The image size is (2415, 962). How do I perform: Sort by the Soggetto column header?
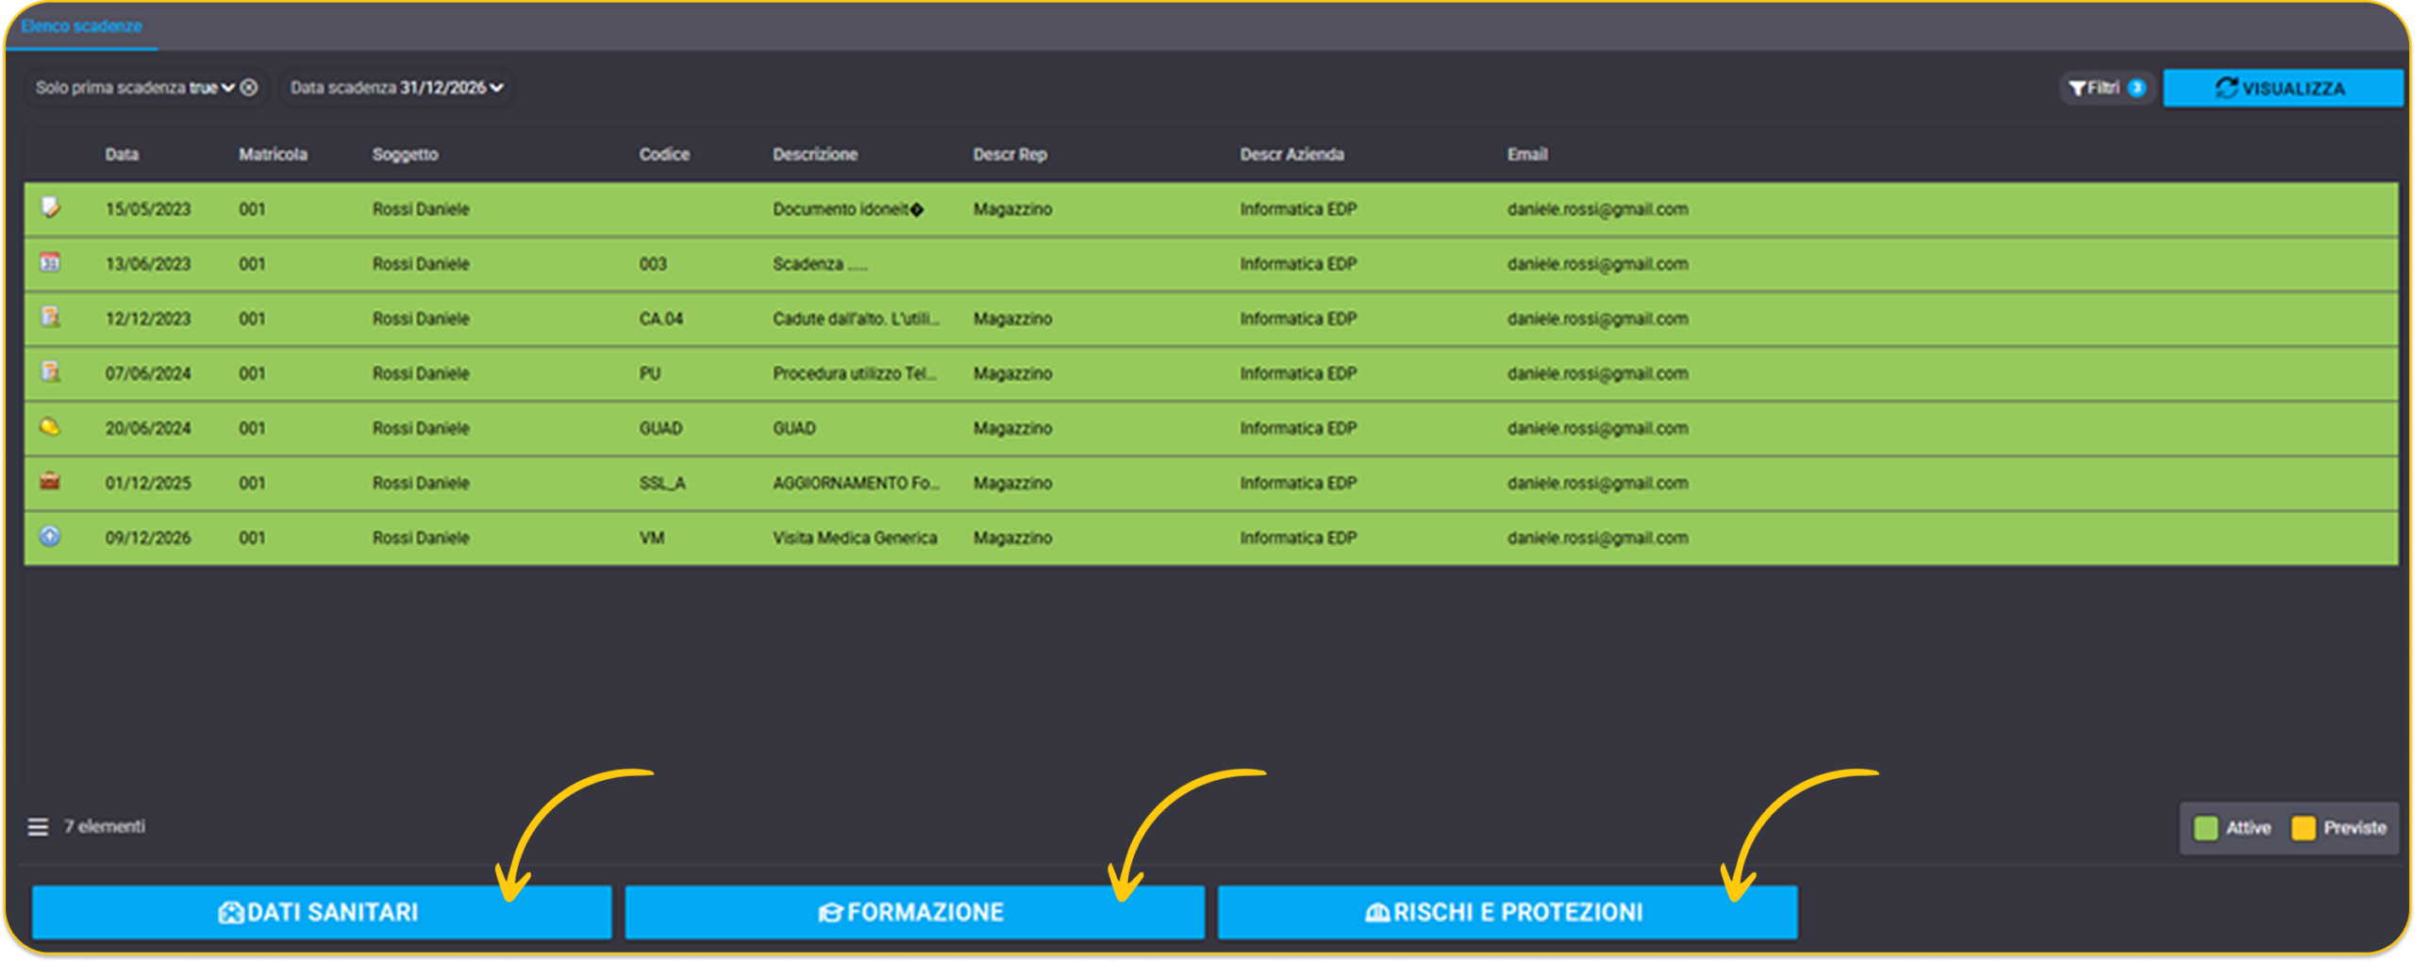tap(405, 155)
